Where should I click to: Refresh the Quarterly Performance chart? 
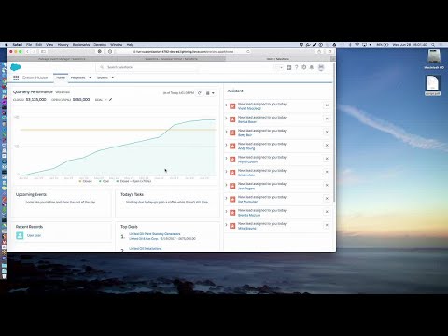pos(200,93)
